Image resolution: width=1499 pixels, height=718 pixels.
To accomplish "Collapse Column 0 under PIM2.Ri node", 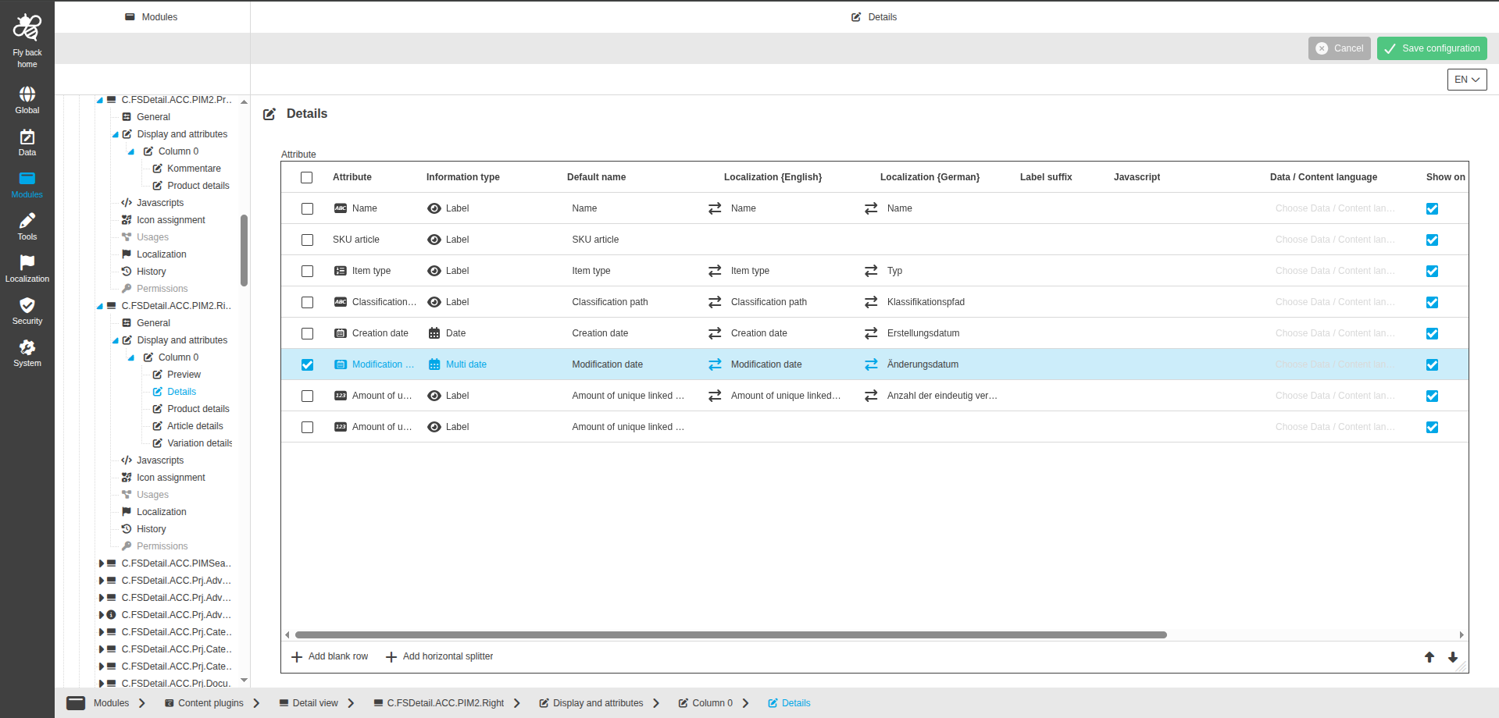I will point(131,357).
